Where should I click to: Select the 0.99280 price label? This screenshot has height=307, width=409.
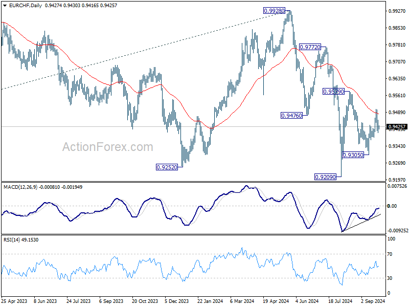point(274,11)
